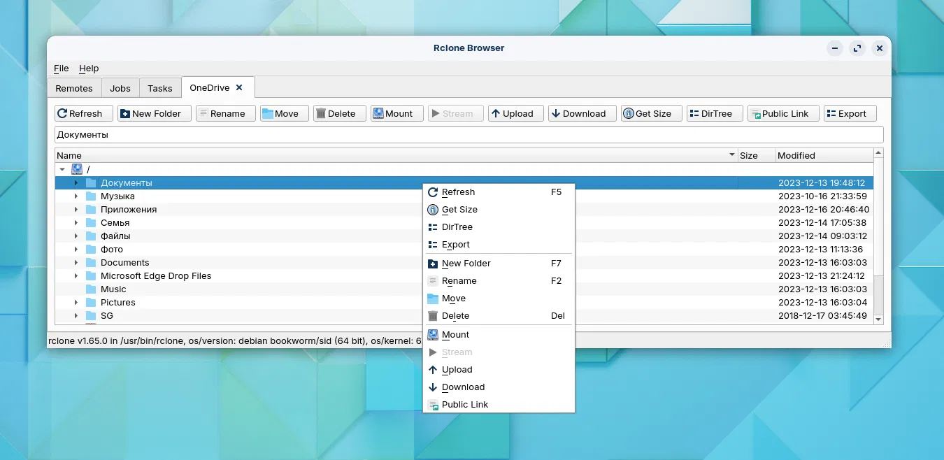The height and width of the screenshot is (460, 944).
Task: Click the Export toolbar button
Action: 850,113
